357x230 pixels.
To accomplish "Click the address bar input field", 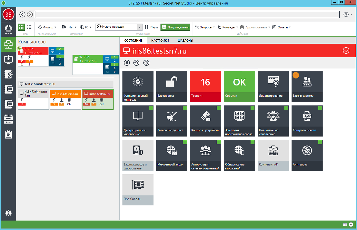I will click(x=187, y=14).
